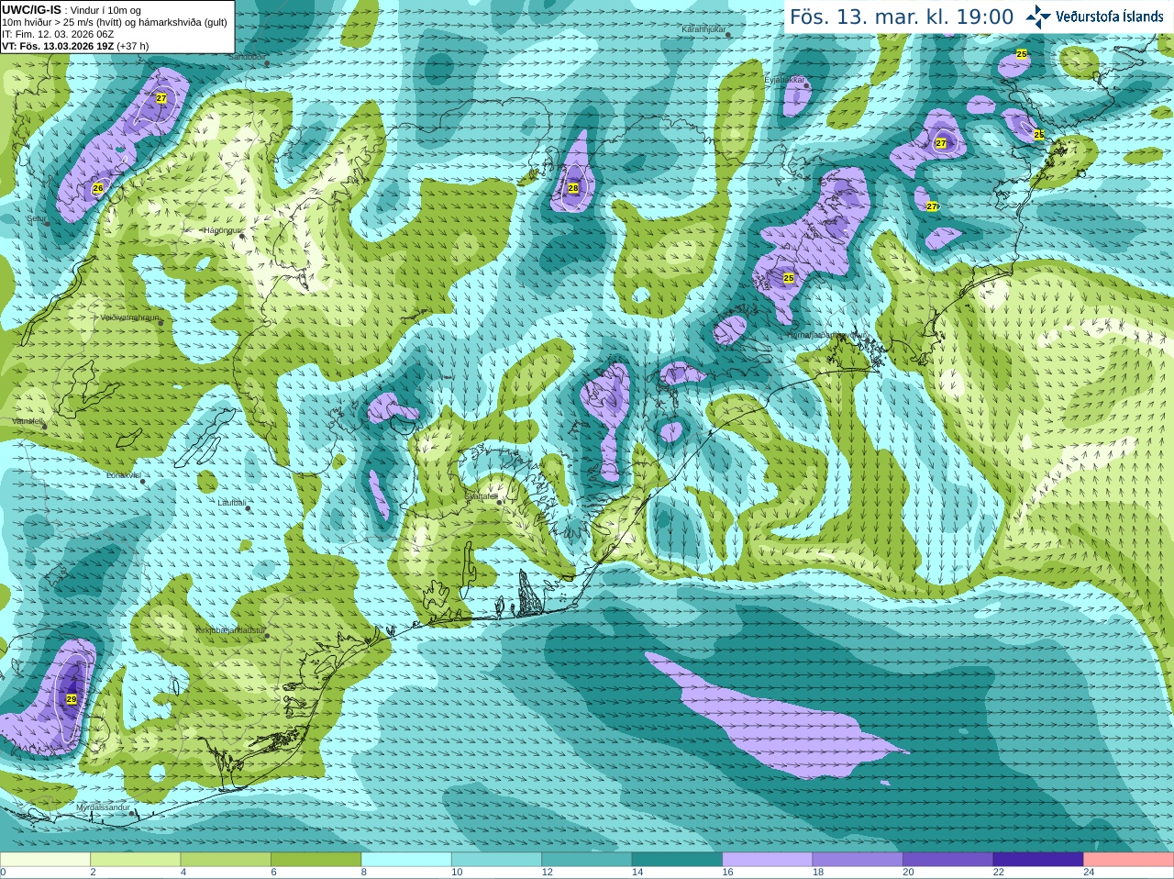Select the 8–10 m/s pale cyan legend swatch

click(406, 860)
